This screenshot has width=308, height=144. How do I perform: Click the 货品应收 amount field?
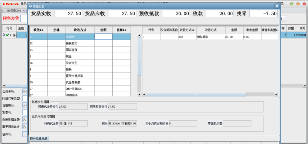[x=122, y=14]
